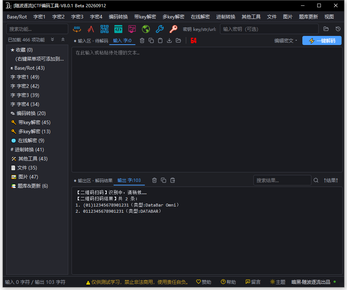
Task: Open the 编辑密文 dropdown
Action: pos(286,41)
